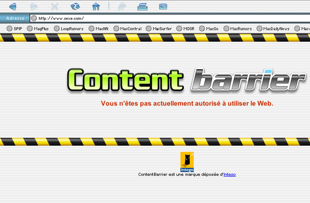Go back with the left arrow icon
The width and height of the screenshot is (310, 203).
pyautogui.click(x=13, y=7)
